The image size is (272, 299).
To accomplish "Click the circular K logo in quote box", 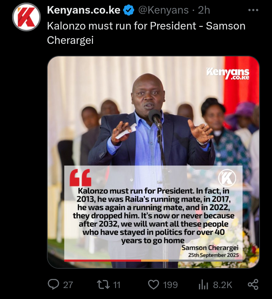I will click(x=227, y=178).
